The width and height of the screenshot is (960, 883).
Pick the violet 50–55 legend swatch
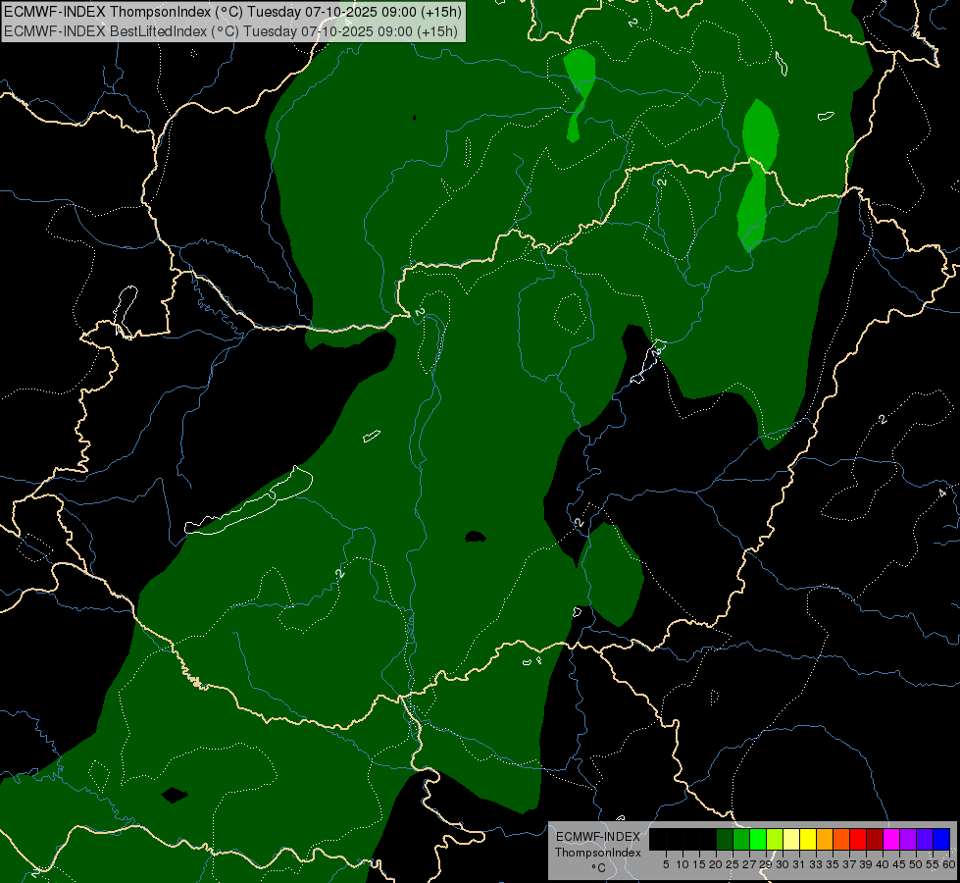coord(925,839)
